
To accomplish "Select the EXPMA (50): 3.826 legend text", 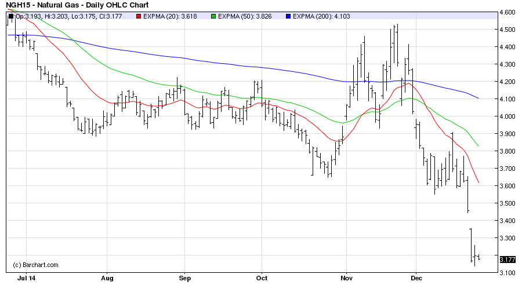I will pyautogui.click(x=245, y=16).
